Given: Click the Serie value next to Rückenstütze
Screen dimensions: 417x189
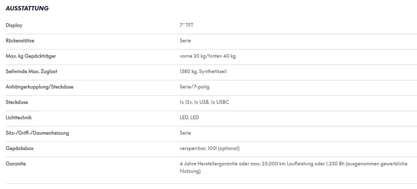Looking at the screenshot, I should click(185, 41).
